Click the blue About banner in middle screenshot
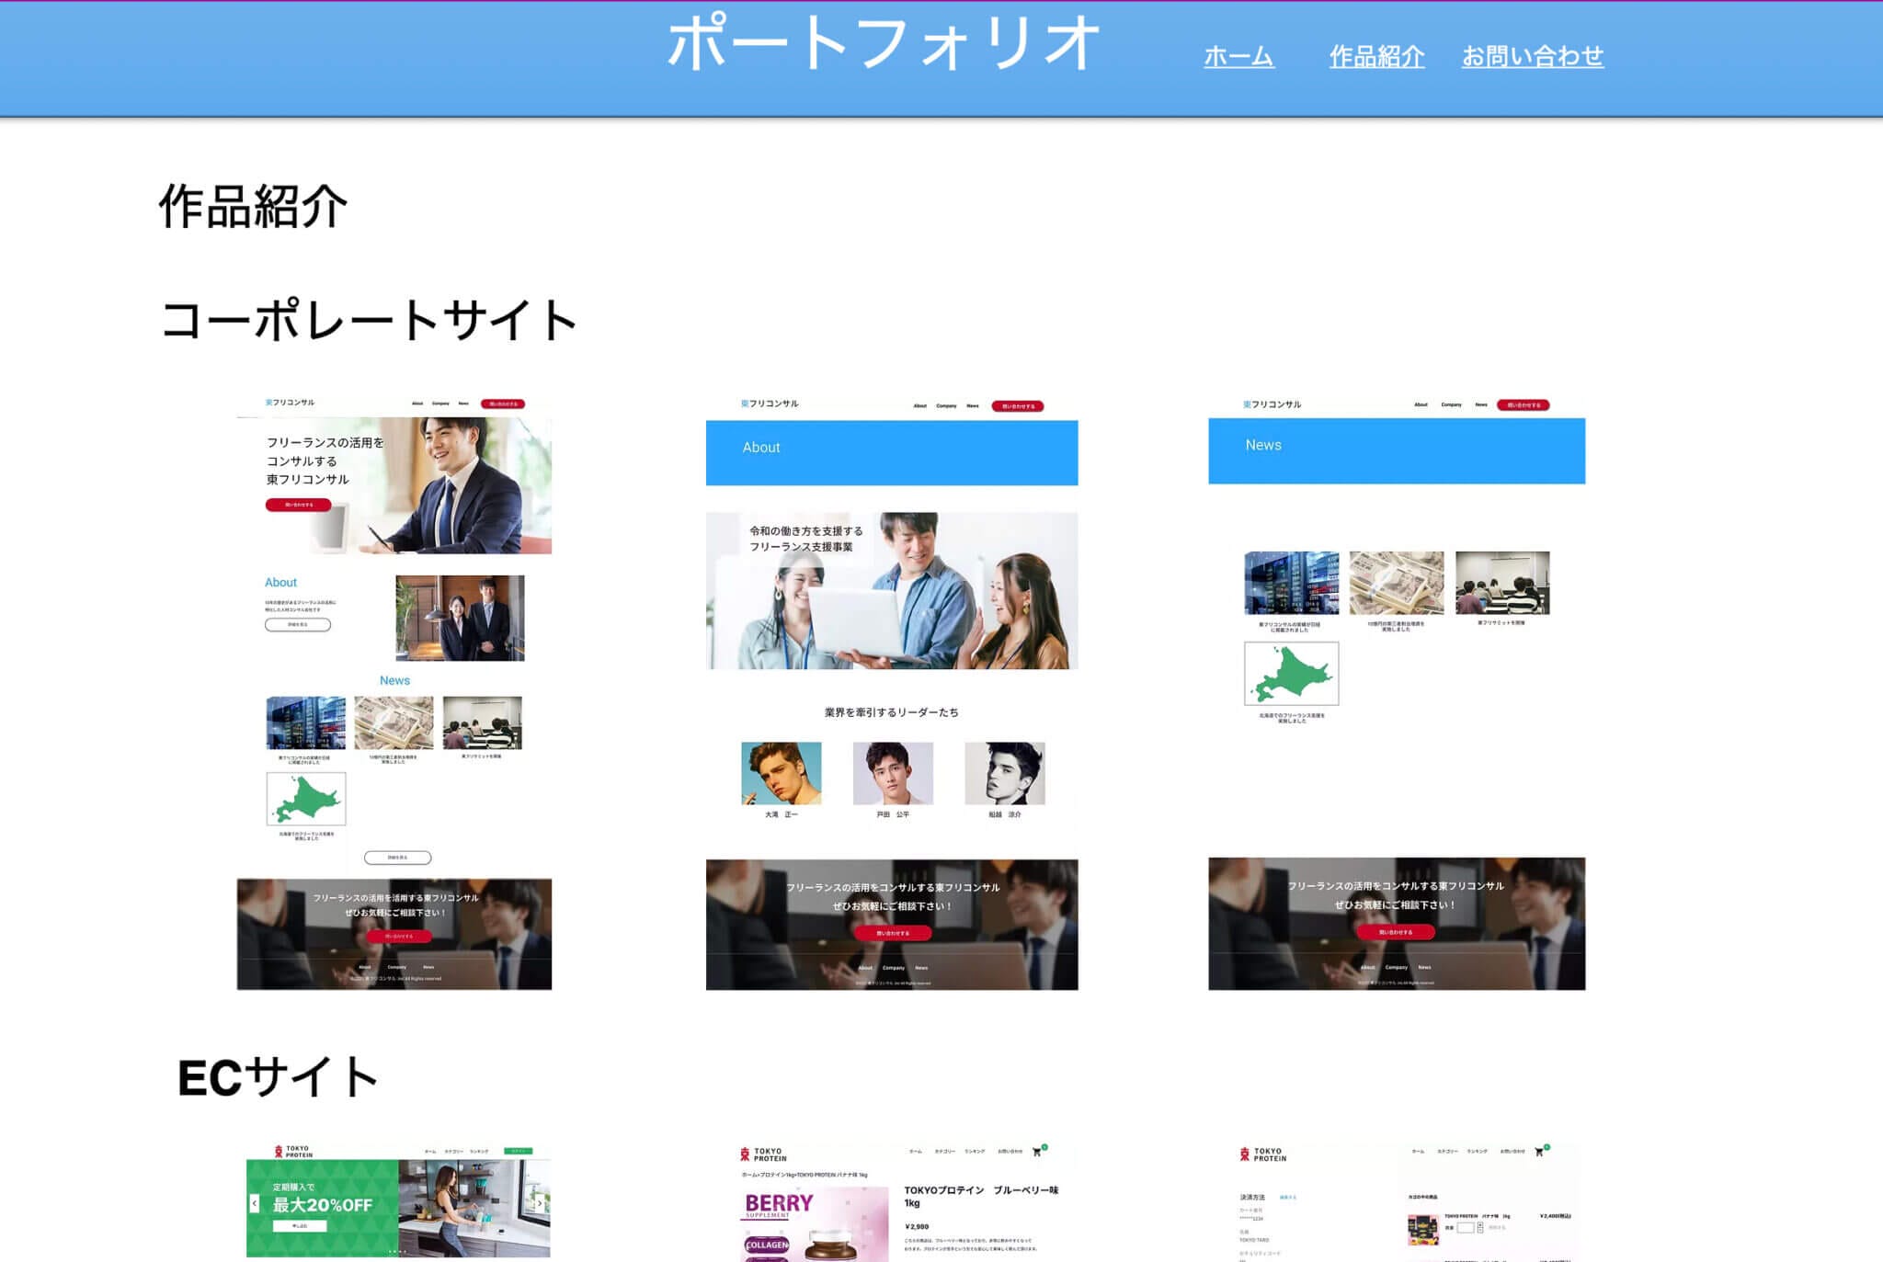Screen dimensions: 1883x1262 891,452
